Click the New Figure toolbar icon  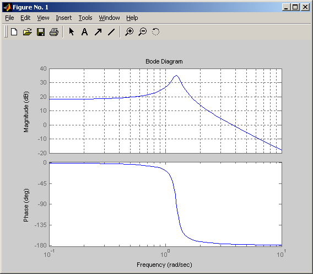[x=14, y=32]
